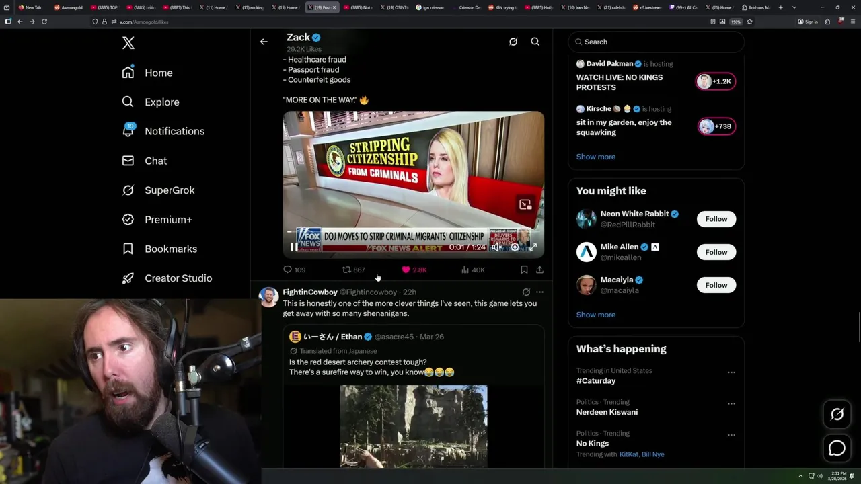Join David Pakman's live space +1.2K
This screenshot has height=484, width=861.
pos(715,81)
